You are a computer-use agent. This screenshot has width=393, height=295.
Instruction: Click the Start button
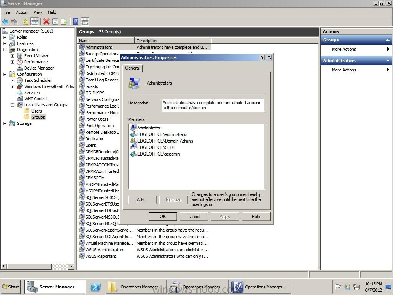(11, 287)
